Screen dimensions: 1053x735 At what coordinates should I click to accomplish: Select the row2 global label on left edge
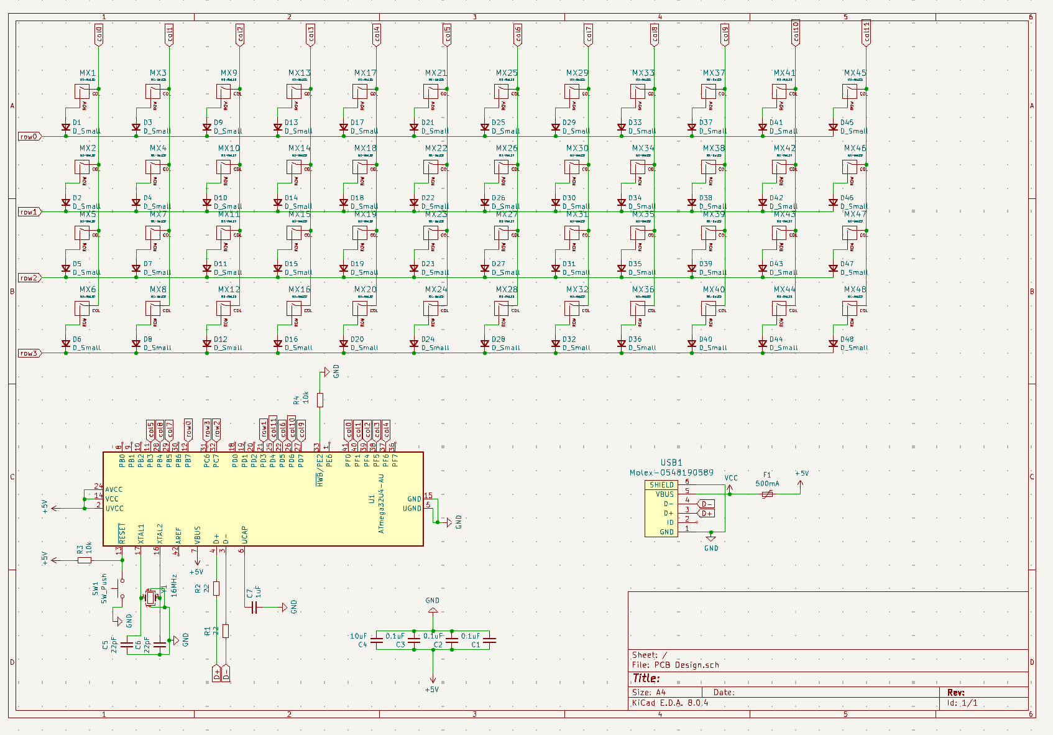tap(30, 277)
